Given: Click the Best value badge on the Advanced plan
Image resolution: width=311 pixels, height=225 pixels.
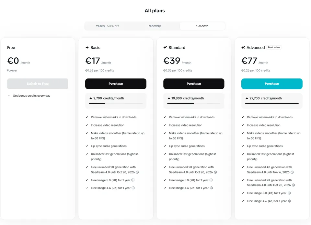Looking at the screenshot, I should tap(274, 47).
